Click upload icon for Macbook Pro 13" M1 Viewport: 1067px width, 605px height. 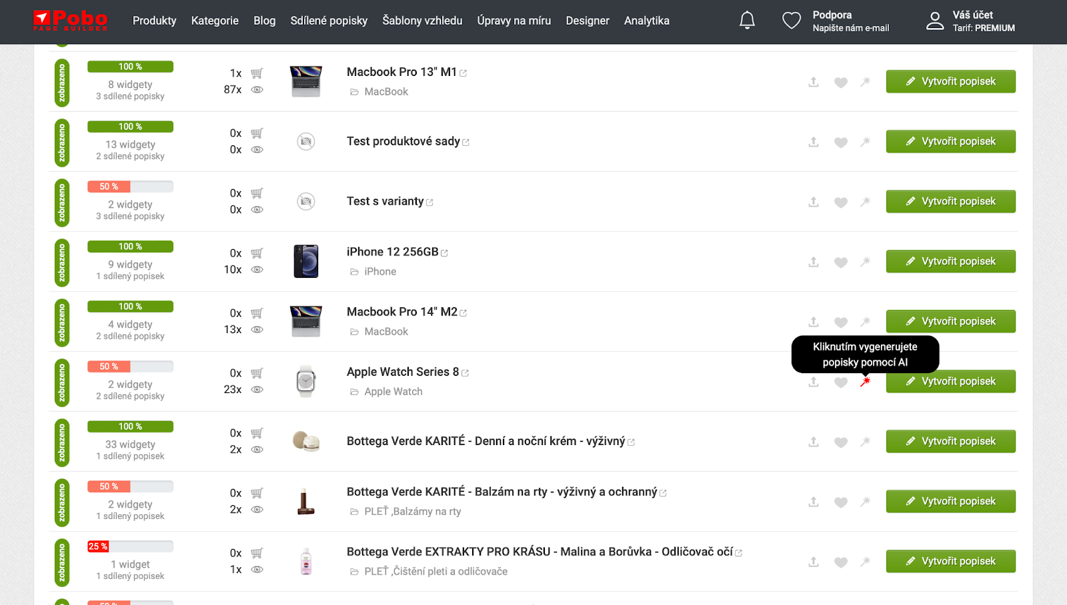[x=814, y=82]
